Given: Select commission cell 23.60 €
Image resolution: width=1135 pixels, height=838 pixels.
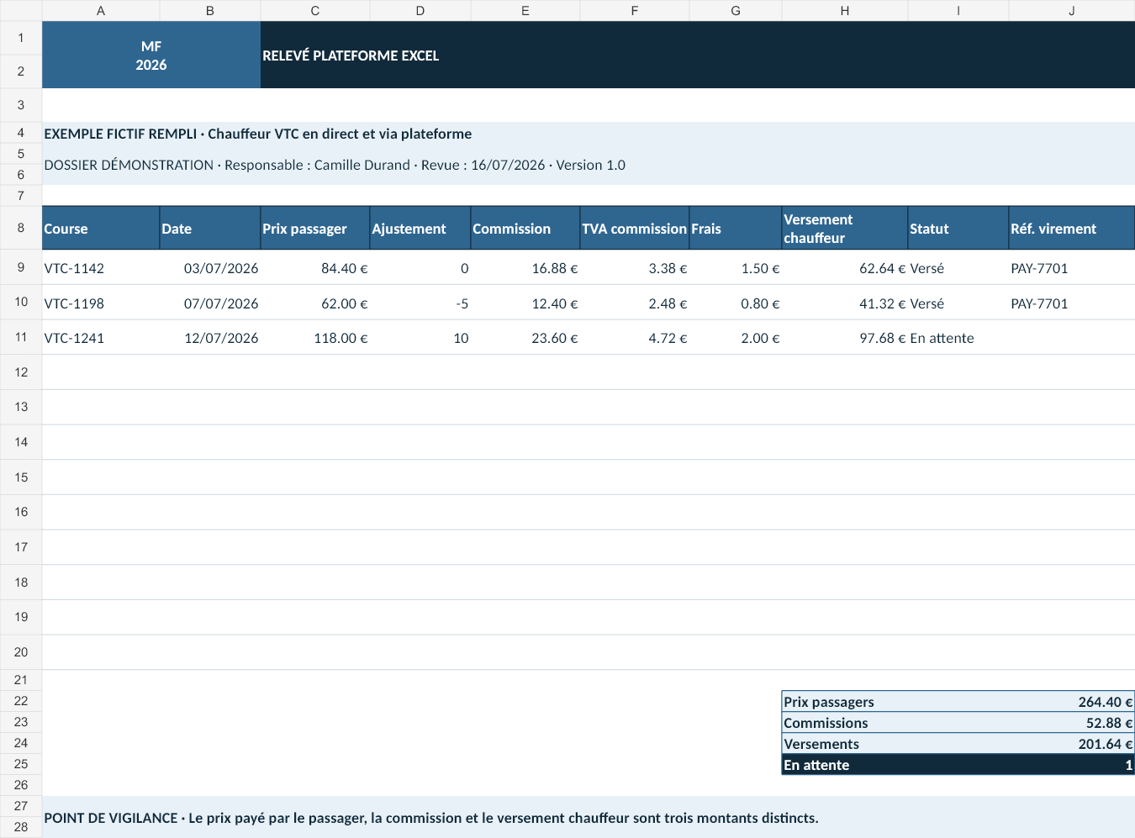Looking at the screenshot, I should click(525, 338).
